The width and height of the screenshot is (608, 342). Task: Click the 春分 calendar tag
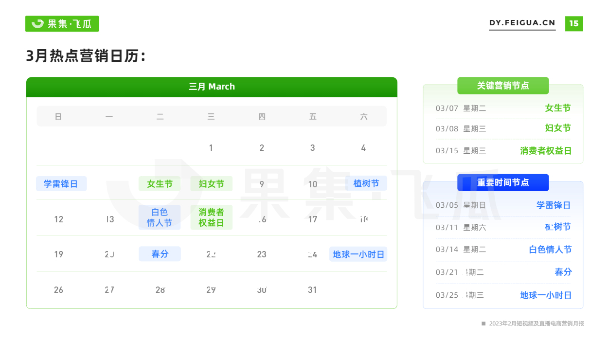[x=160, y=254]
